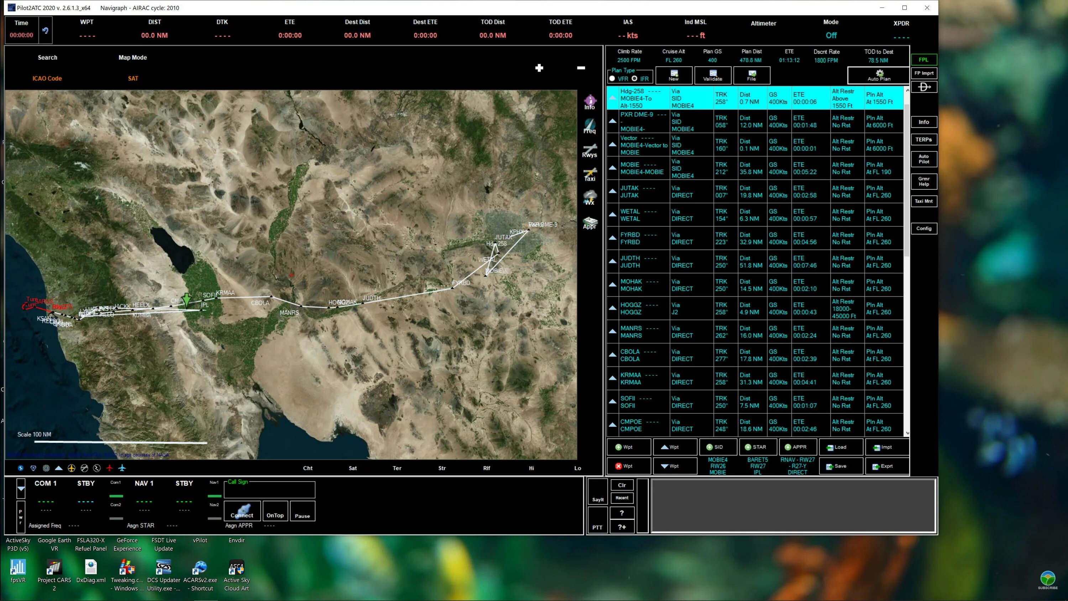Toggle the Nav2 radio selector

pos(214,518)
